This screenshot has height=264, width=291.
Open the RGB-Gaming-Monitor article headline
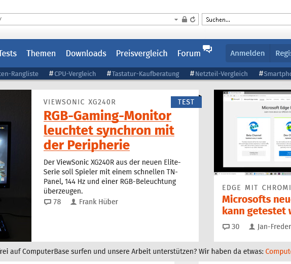109,130
